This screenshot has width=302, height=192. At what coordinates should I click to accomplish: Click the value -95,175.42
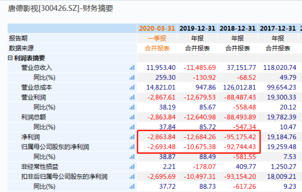240,137
